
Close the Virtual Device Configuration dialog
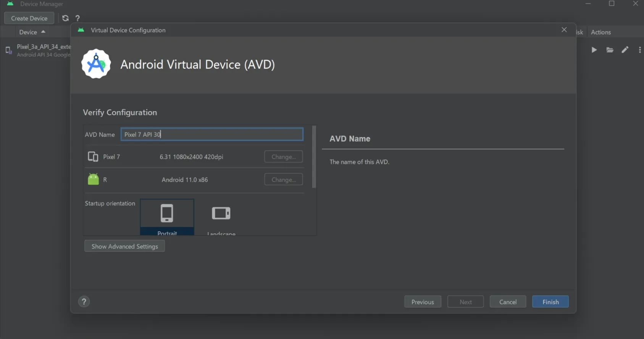pyautogui.click(x=564, y=30)
